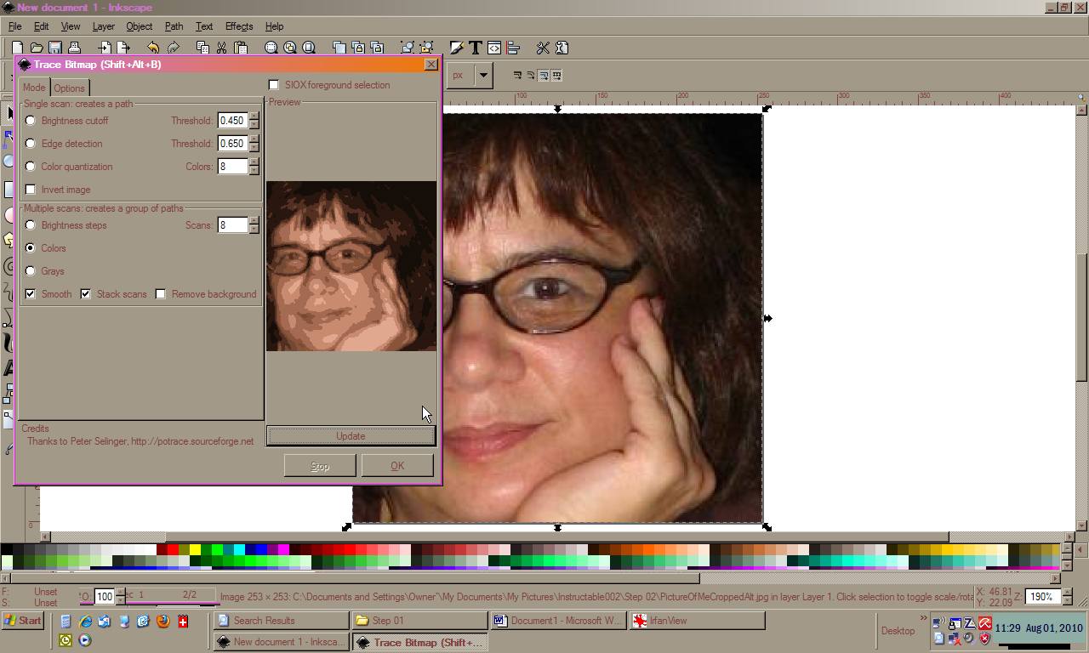Open the px units dropdown arrow

[483, 75]
